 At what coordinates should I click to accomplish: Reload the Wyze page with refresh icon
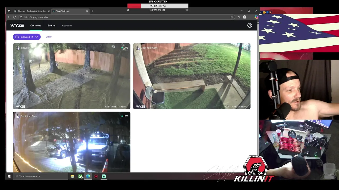point(15,17)
